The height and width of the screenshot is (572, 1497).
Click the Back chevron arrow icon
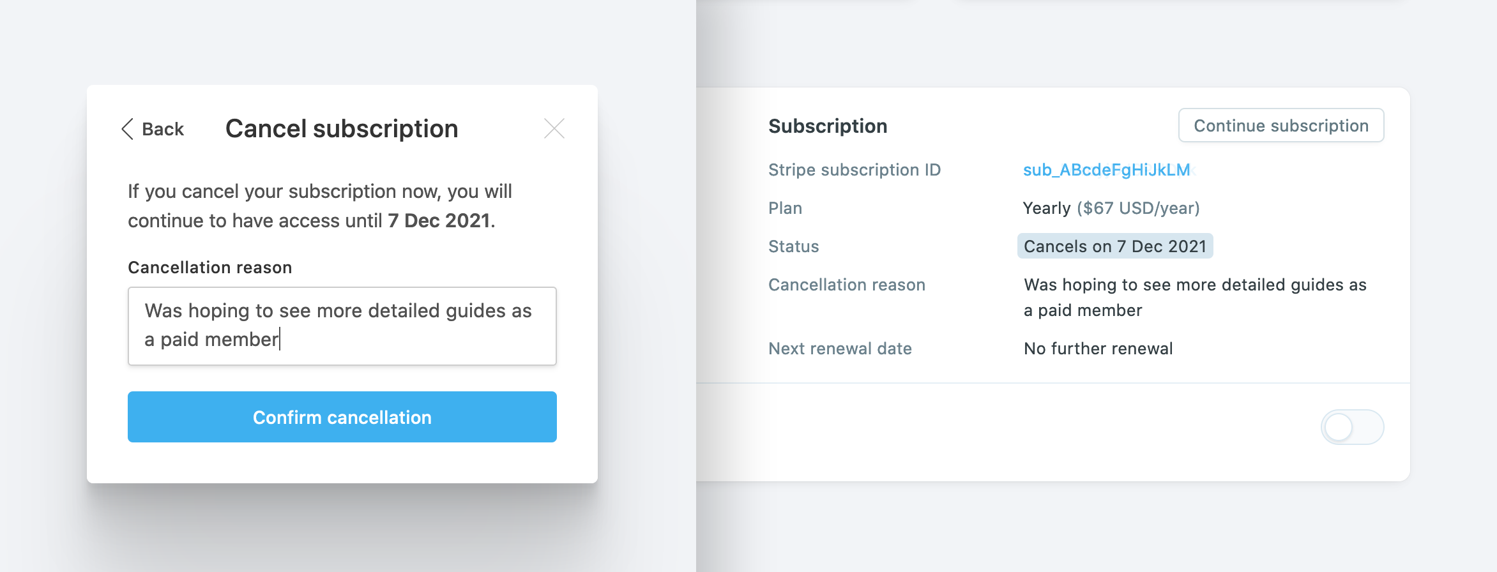pos(127,129)
